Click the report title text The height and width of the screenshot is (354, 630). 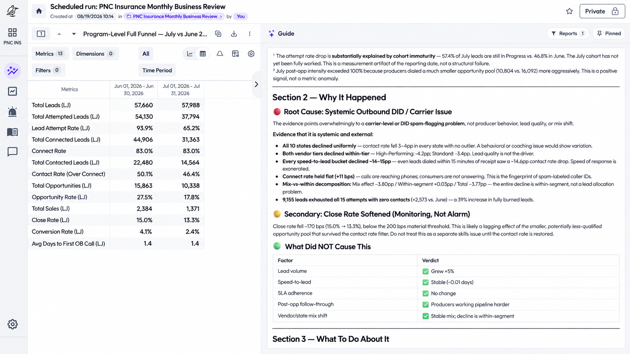(138, 7)
